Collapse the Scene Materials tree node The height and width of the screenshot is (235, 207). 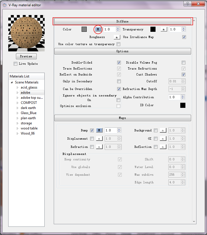12,82
